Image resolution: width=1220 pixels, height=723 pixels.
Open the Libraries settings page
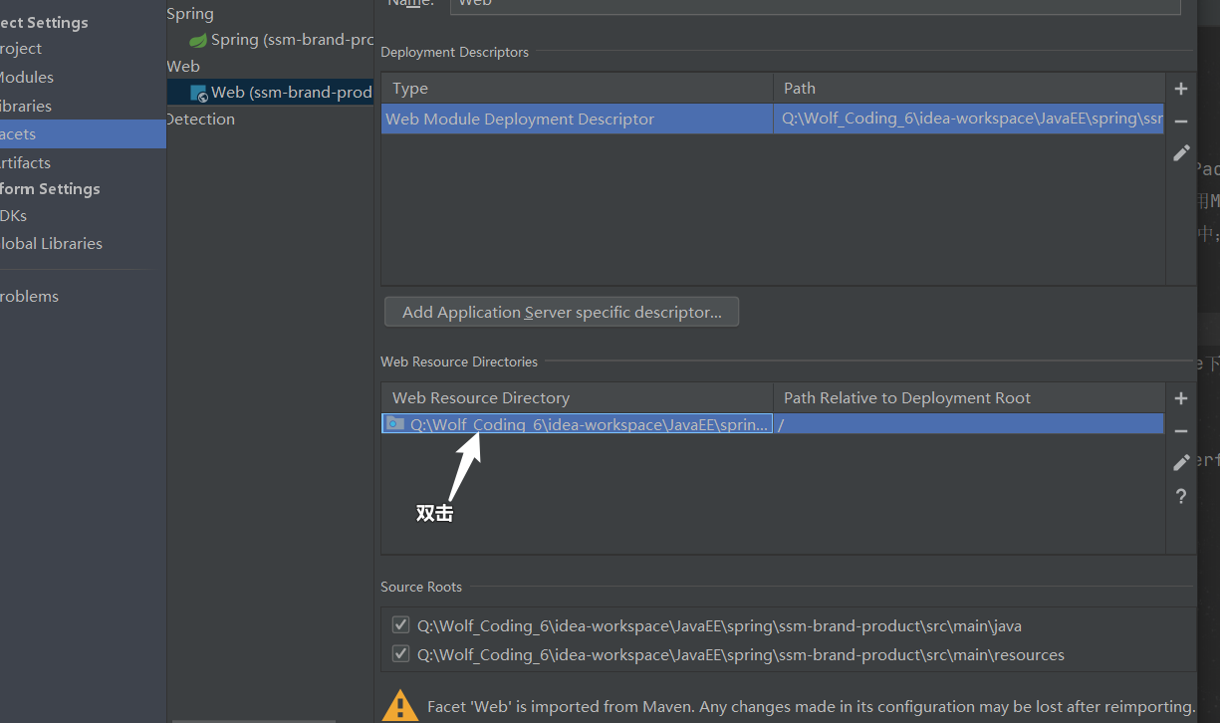(26, 106)
